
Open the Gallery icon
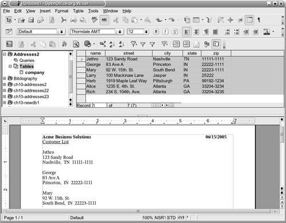pos(240,20)
